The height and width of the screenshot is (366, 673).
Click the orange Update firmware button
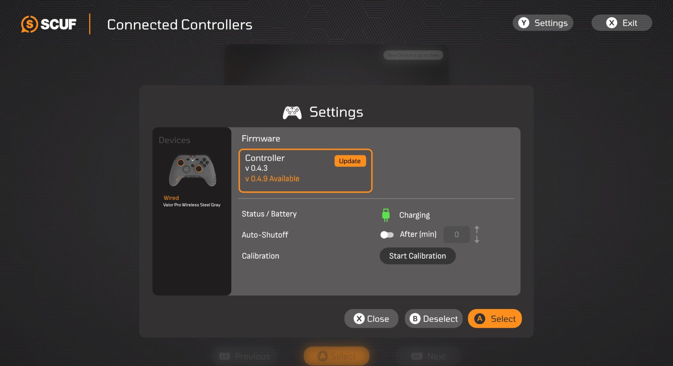coord(350,161)
